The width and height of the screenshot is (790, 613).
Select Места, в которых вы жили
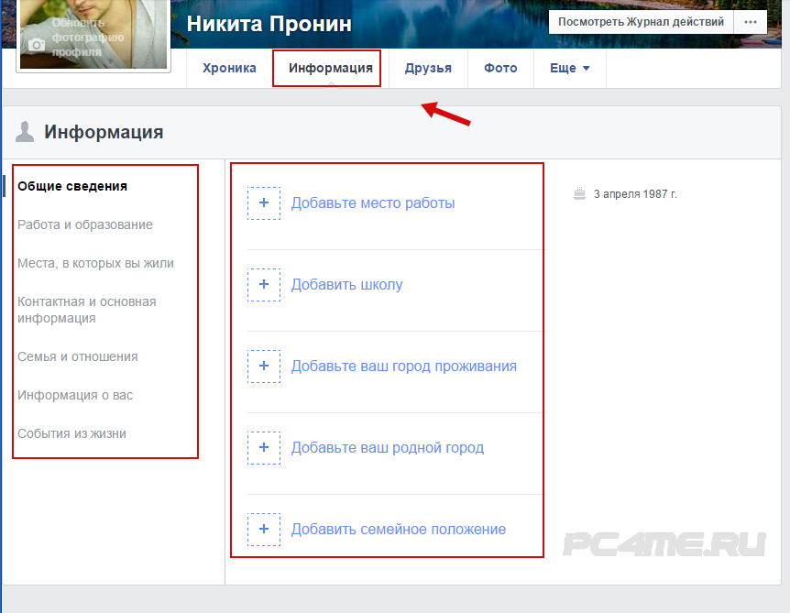pos(95,263)
